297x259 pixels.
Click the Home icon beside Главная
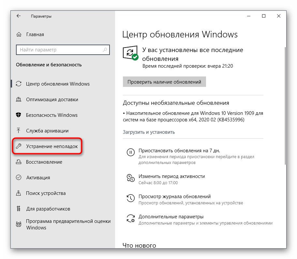click(19, 34)
